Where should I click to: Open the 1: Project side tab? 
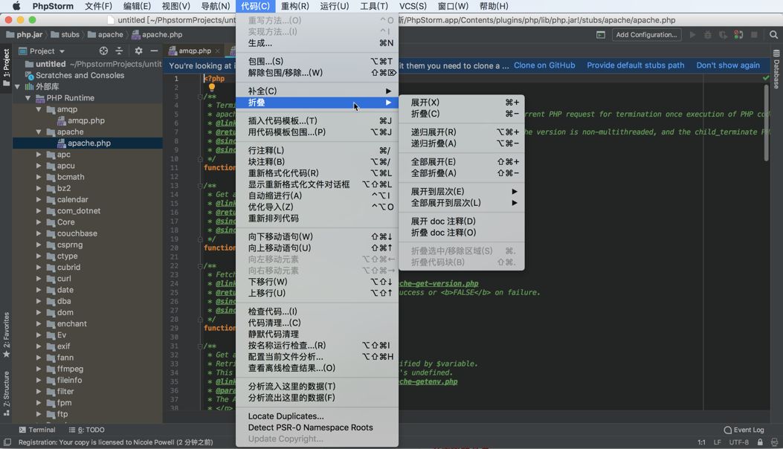6,66
